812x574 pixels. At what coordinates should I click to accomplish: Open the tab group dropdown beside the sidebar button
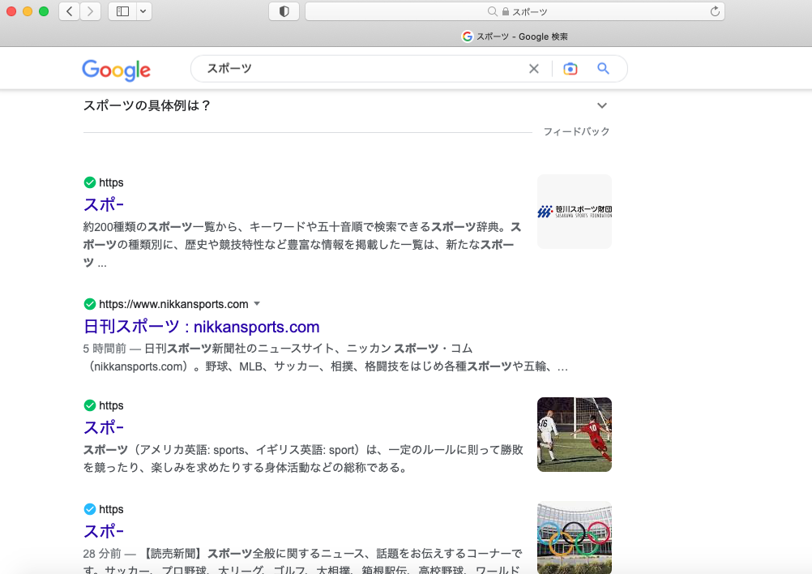click(143, 11)
